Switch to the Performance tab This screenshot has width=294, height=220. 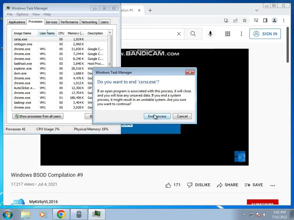(69, 22)
